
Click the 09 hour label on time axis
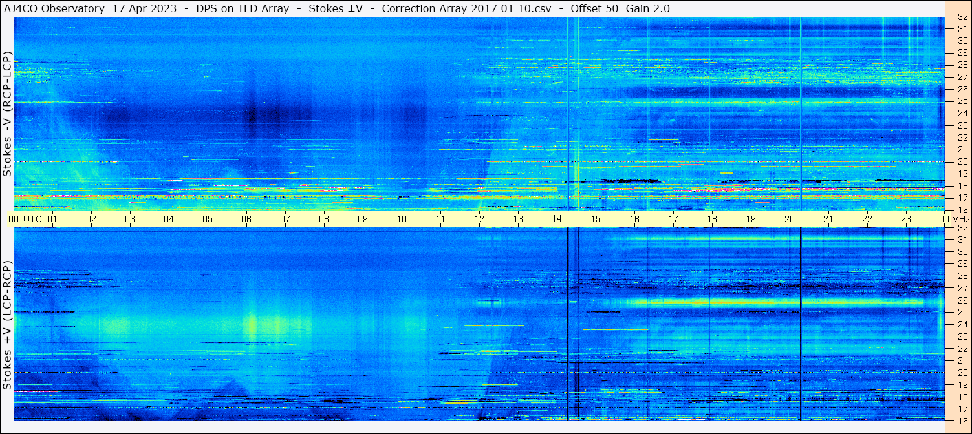coord(363,219)
